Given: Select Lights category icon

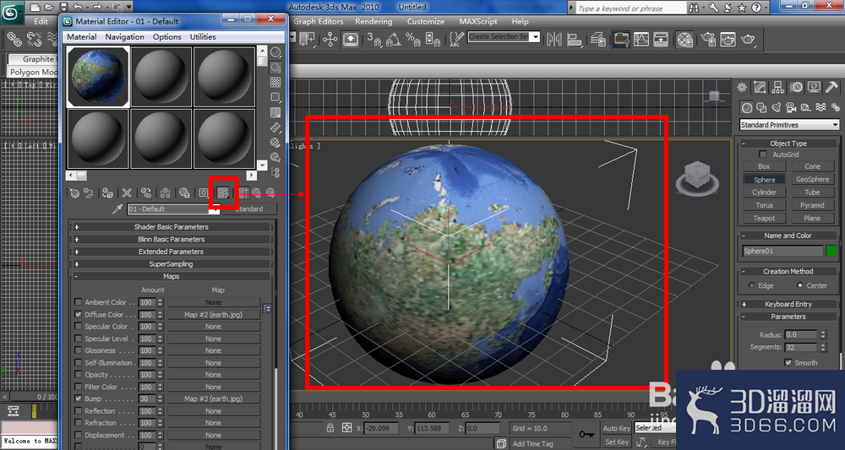Looking at the screenshot, I should [776, 108].
